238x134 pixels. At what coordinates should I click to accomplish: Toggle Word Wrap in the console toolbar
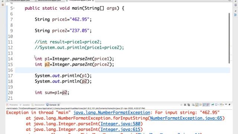(x=200, y=105)
